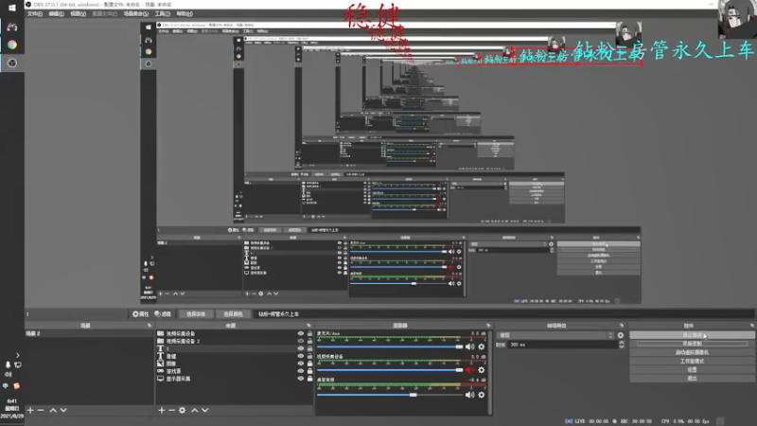The width and height of the screenshot is (757, 426).
Task: Mute the 桌面音频 speaker icon
Action: [469, 395]
